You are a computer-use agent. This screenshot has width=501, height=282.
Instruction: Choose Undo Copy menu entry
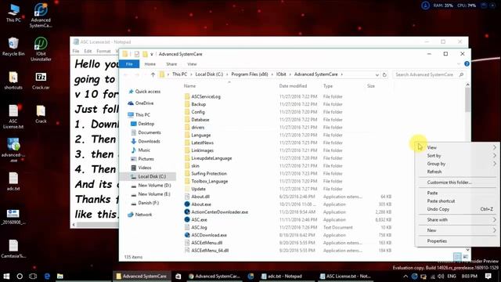click(457, 209)
